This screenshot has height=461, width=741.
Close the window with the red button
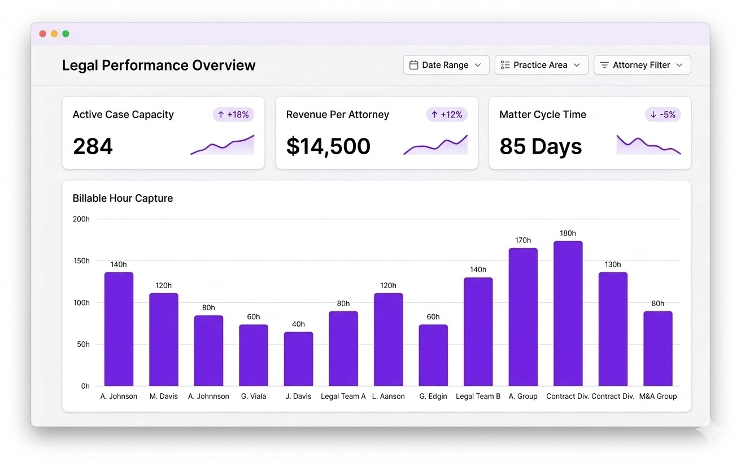(42, 34)
